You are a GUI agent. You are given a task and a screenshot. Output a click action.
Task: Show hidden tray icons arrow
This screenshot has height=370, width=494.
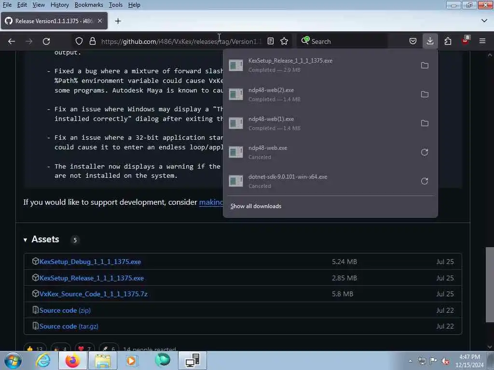coord(410,361)
